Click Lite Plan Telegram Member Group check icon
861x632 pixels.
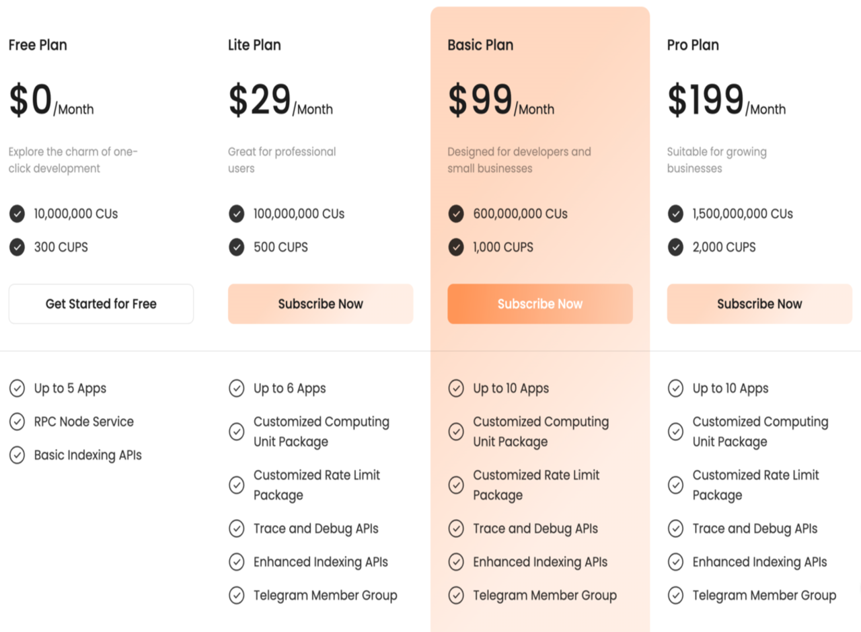point(236,595)
